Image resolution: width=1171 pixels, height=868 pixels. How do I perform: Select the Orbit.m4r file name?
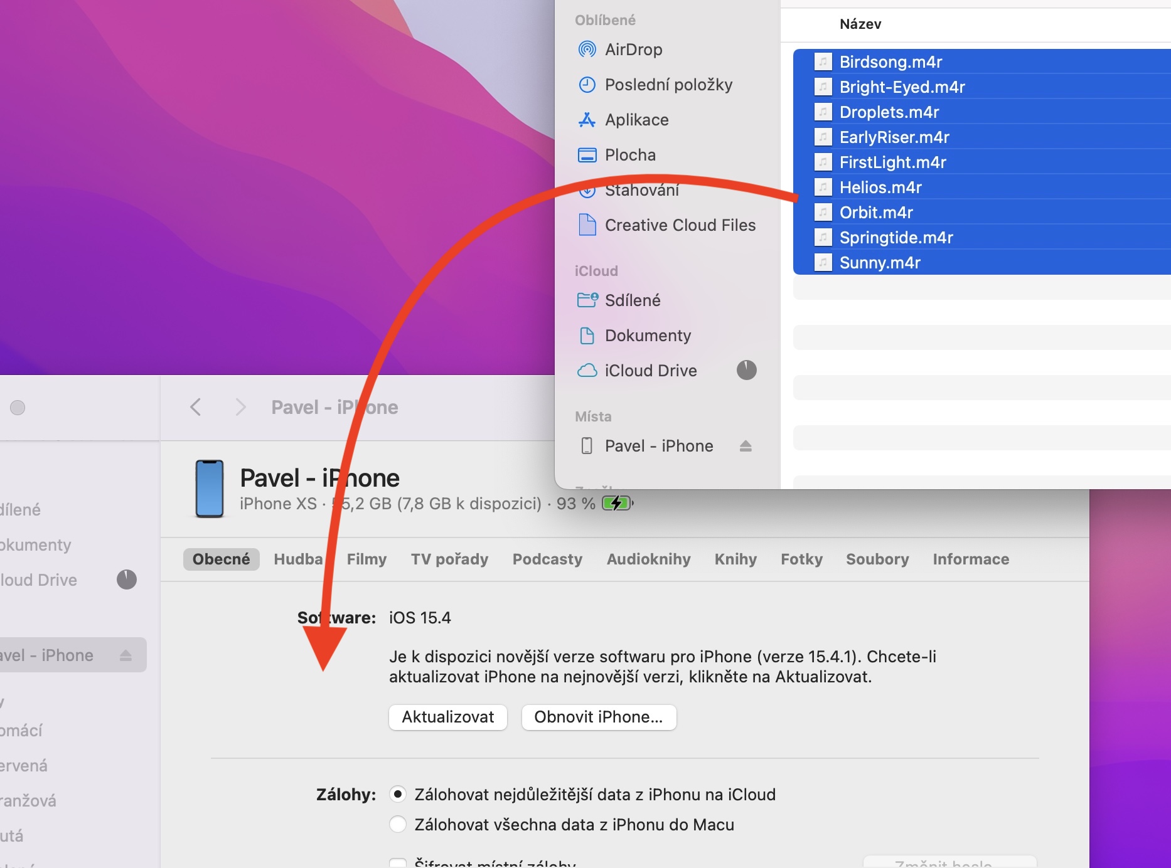876,212
